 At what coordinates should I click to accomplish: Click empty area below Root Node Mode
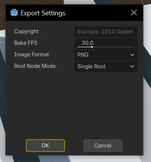pos(74,105)
